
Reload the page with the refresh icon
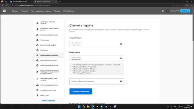coord(7,5)
